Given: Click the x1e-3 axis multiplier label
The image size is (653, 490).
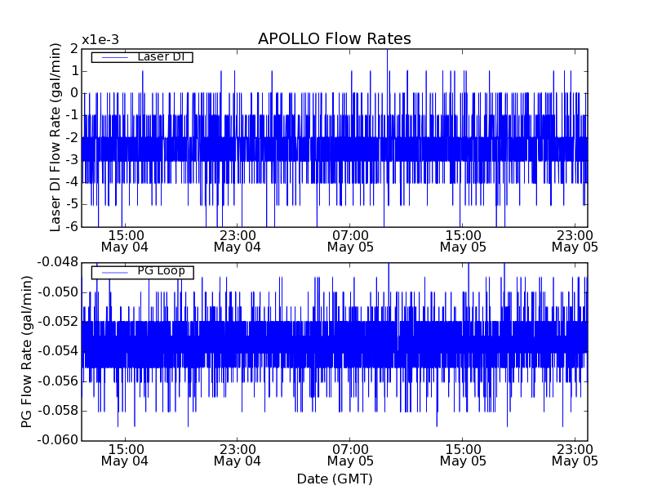Looking at the screenshot, I should (100, 40).
